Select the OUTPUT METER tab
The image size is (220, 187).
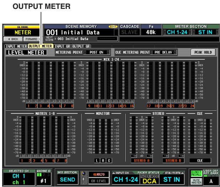pyautogui.click(x=40, y=46)
